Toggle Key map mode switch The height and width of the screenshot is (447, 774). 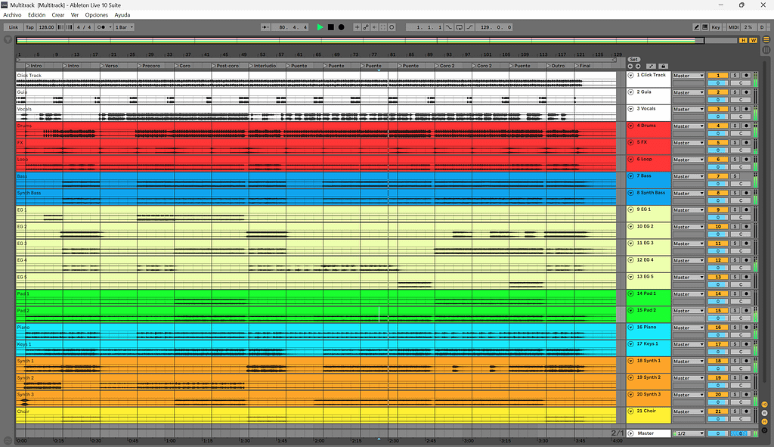click(x=716, y=27)
